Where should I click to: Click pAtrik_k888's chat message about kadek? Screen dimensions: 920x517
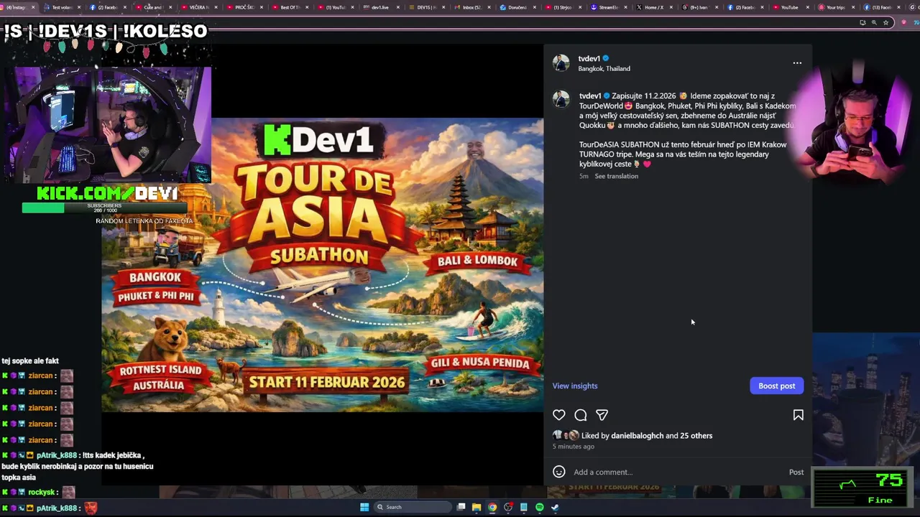coord(78,466)
